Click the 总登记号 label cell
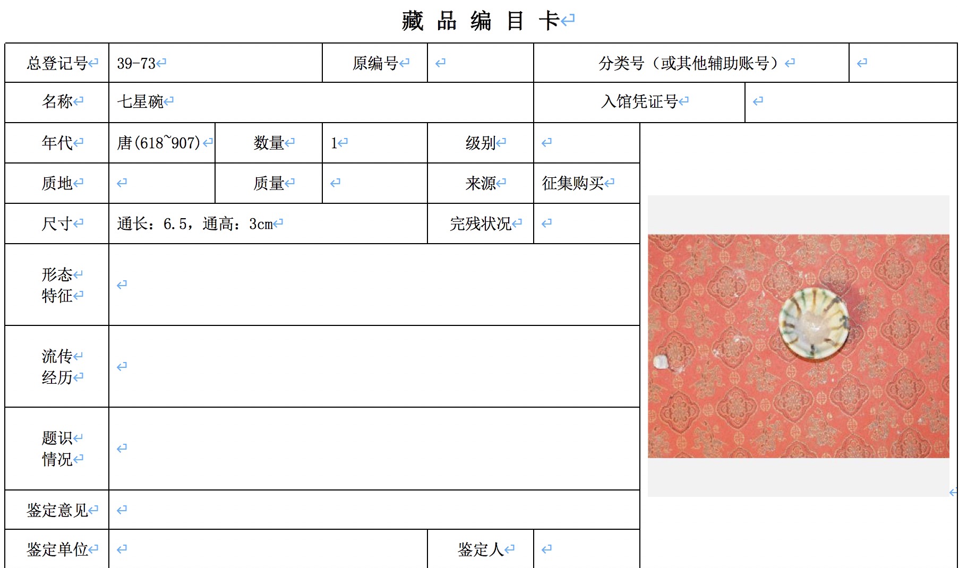 tap(57, 63)
